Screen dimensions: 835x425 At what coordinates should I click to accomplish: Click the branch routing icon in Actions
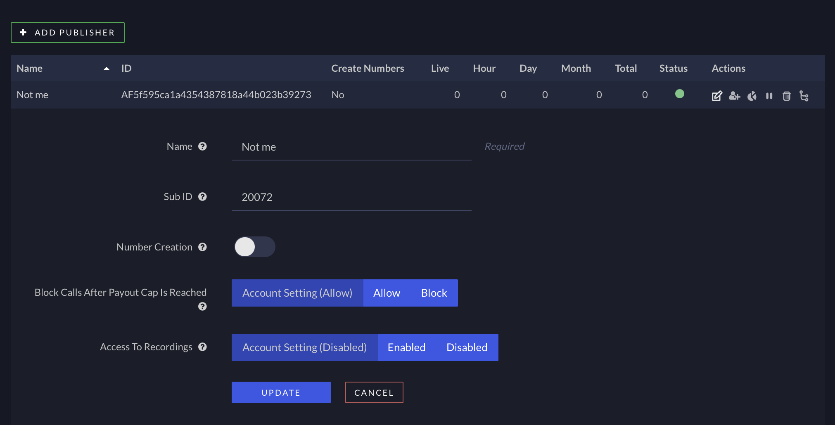(x=804, y=96)
